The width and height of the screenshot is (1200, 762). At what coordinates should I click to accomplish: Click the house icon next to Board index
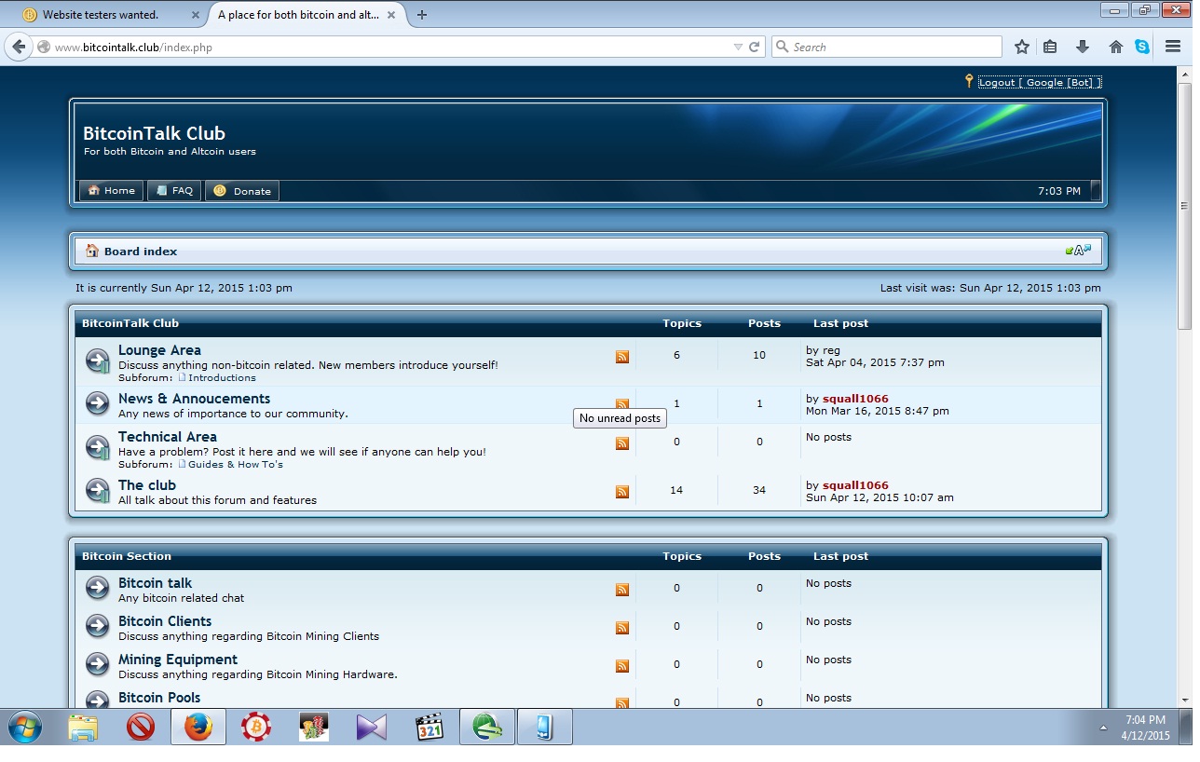click(92, 251)
